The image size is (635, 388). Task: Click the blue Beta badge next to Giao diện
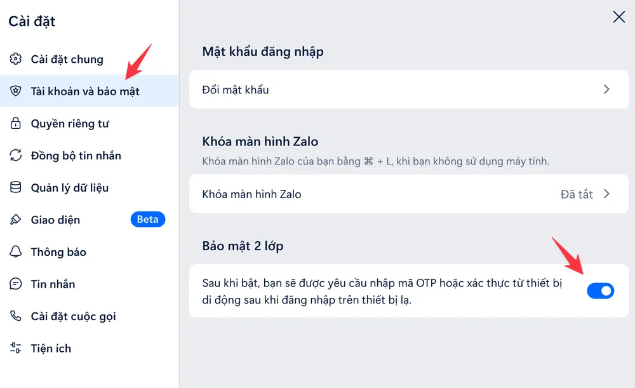(147, 219)
